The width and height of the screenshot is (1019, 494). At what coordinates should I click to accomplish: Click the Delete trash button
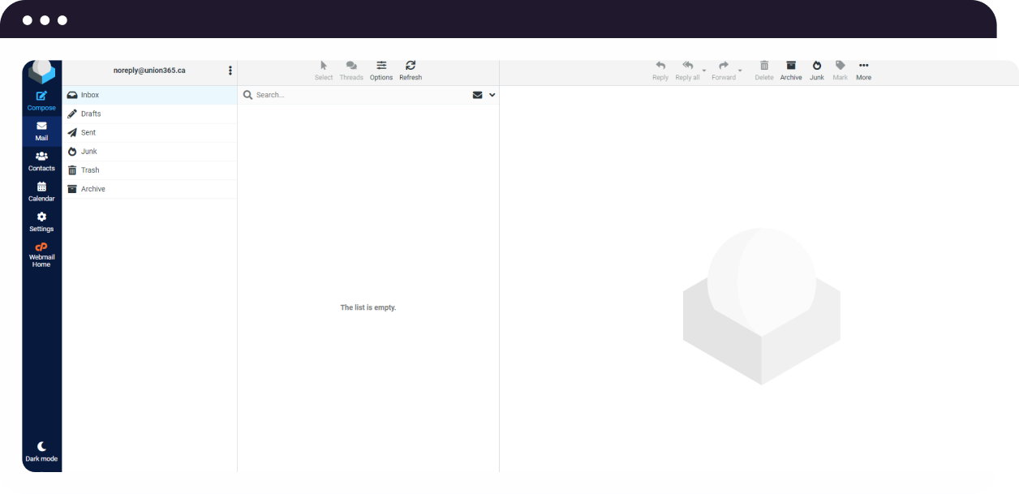(x=764, y=71)
